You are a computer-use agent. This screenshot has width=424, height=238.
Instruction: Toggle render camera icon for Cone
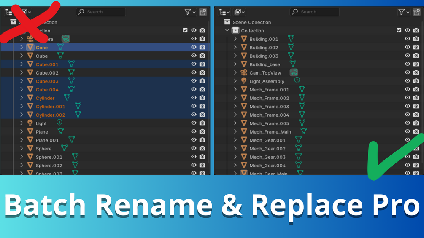(202, 47)
